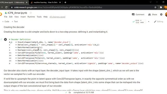Open the View menu
Screen dimensions: 167x94
coord(16,17)
